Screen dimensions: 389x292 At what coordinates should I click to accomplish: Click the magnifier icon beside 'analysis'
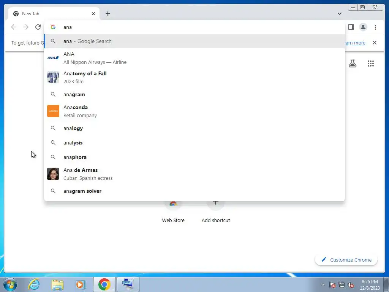pos(53,143)
